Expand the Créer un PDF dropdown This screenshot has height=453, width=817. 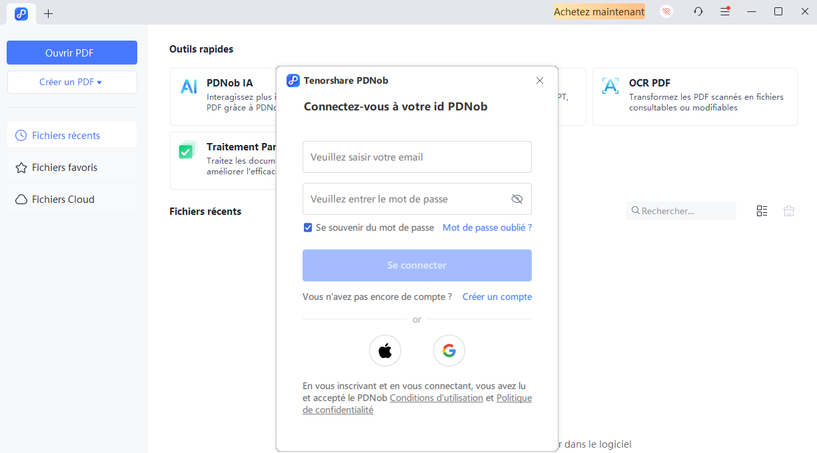[x=71, y=81]
